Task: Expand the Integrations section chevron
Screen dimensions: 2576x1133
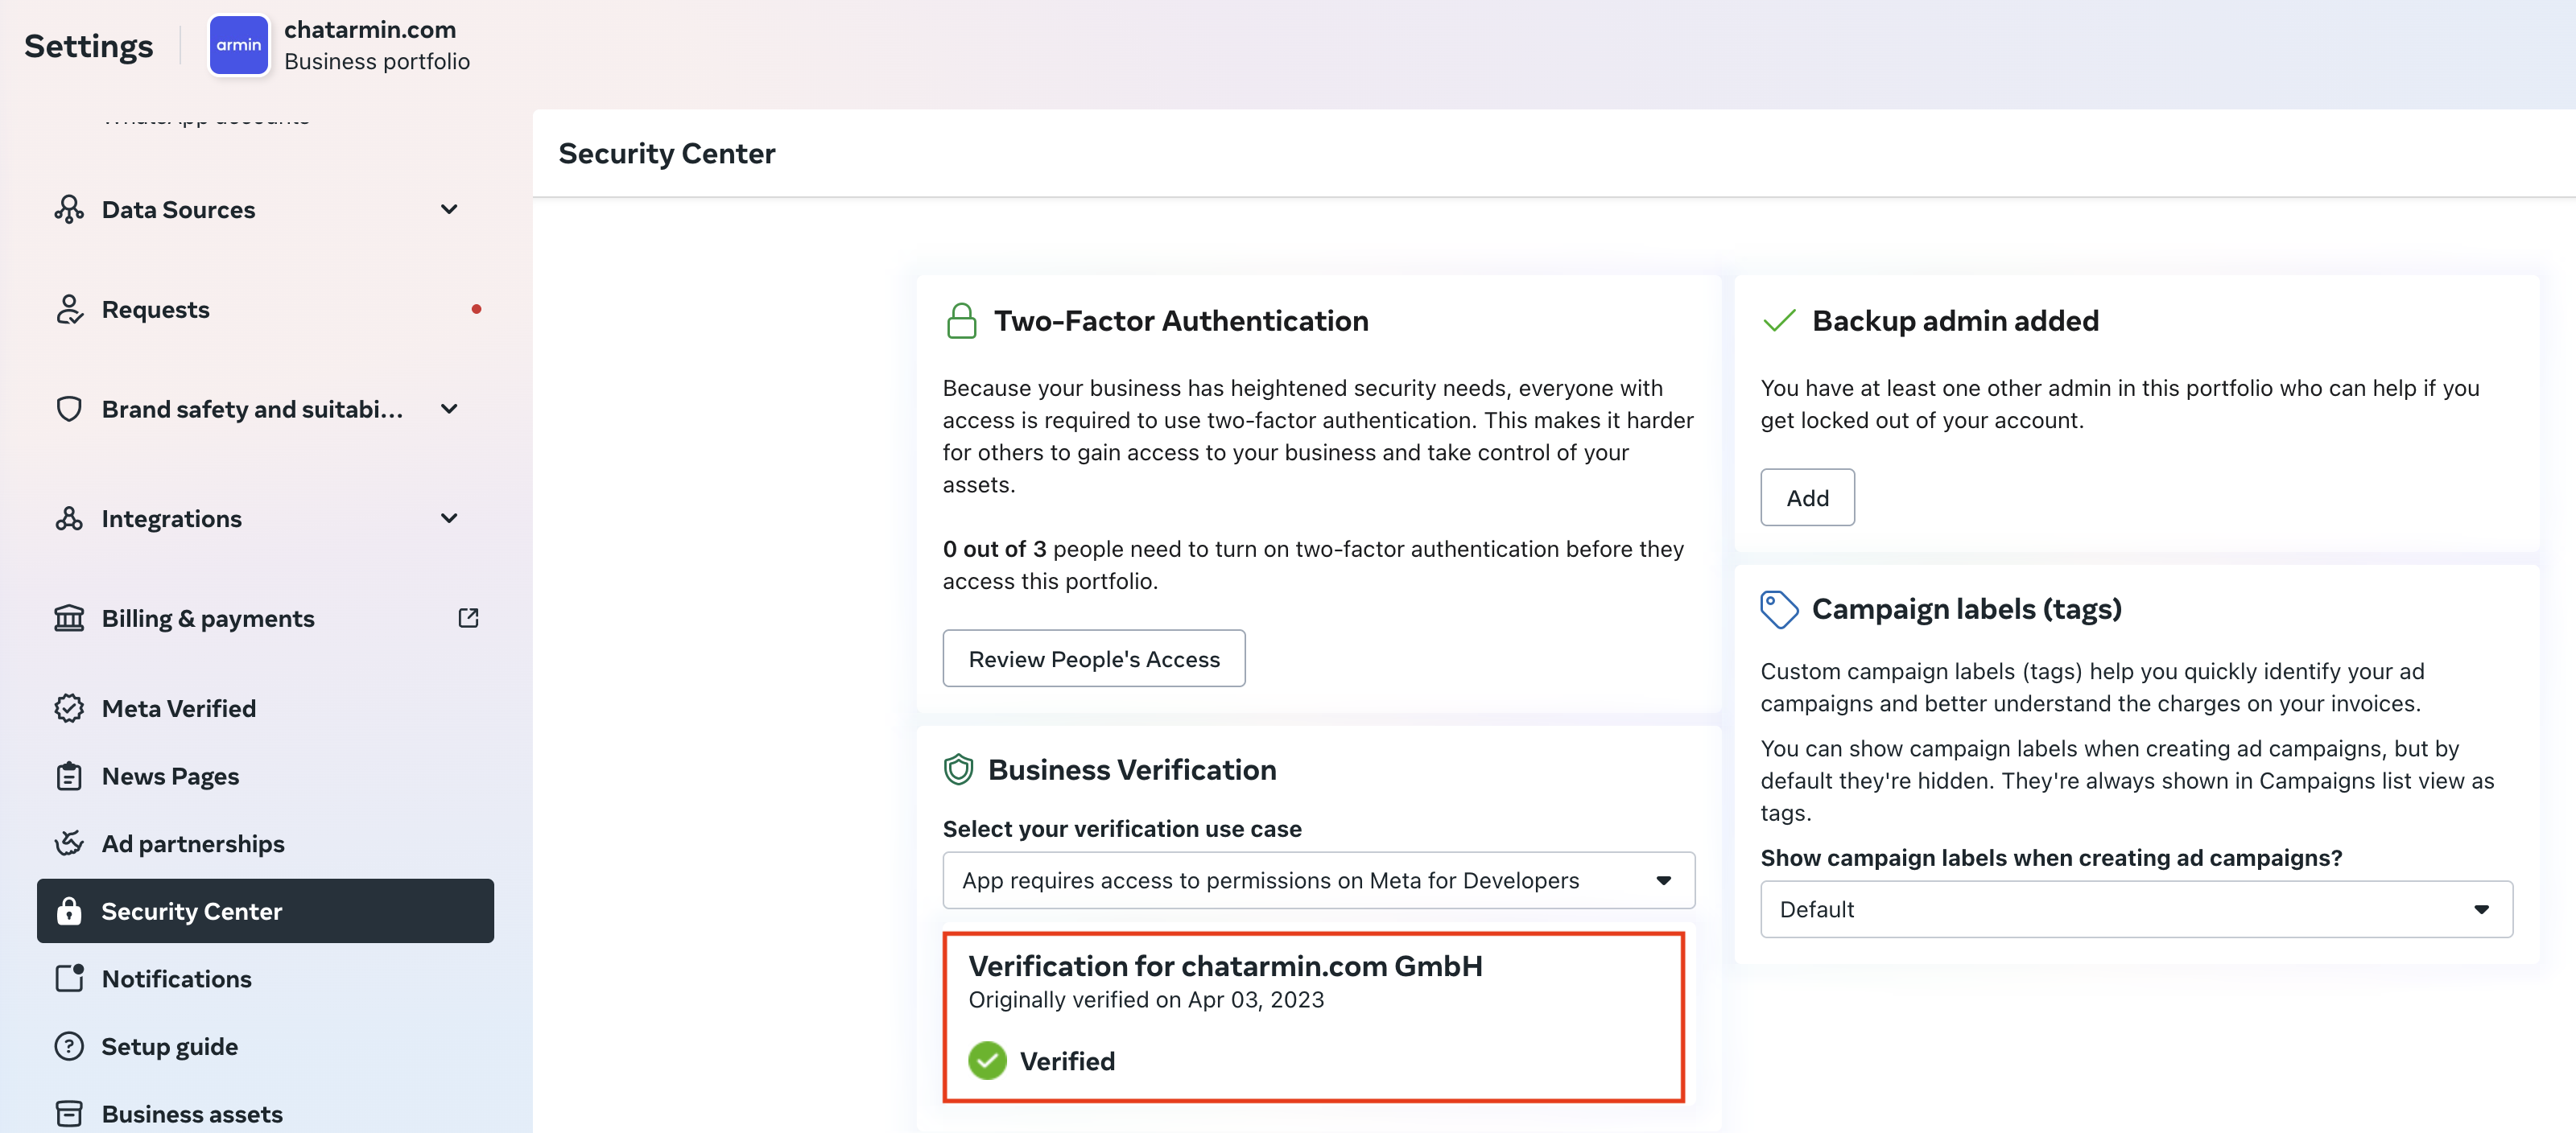Action: point(449,518)
